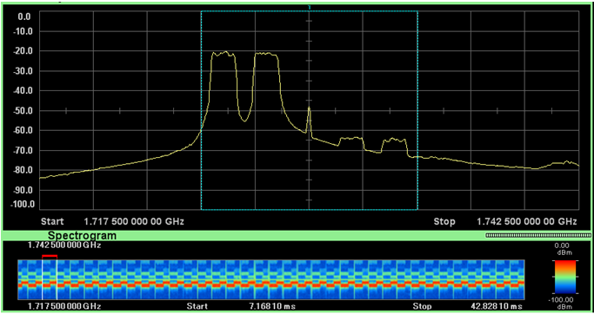The width and height of the screenshot is (594, 314).
Task: Click marker 1 above the spectrum graph
Action: click(310, 7)
